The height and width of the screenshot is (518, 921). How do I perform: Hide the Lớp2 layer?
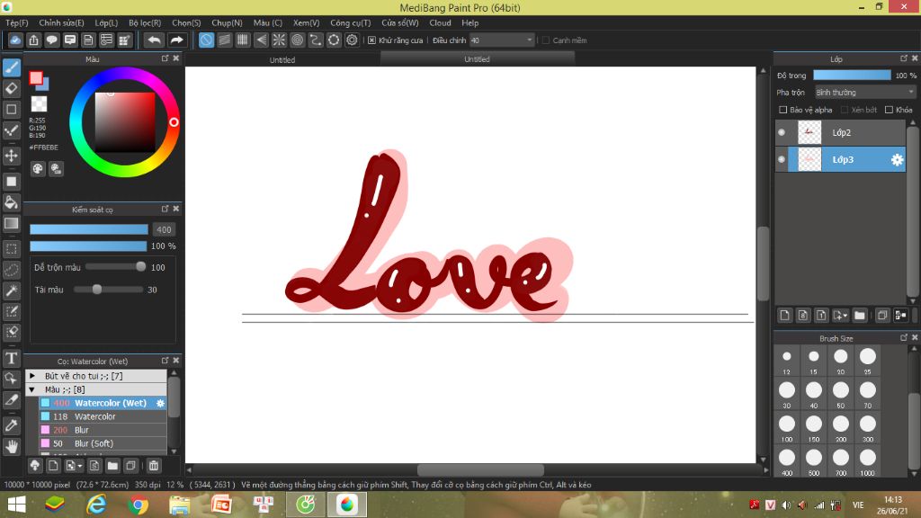pyautogui.click(x=782, y=133)
